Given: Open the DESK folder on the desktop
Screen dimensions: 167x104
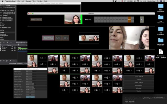Looking at the screenshot, I should [x=161, y=6].
